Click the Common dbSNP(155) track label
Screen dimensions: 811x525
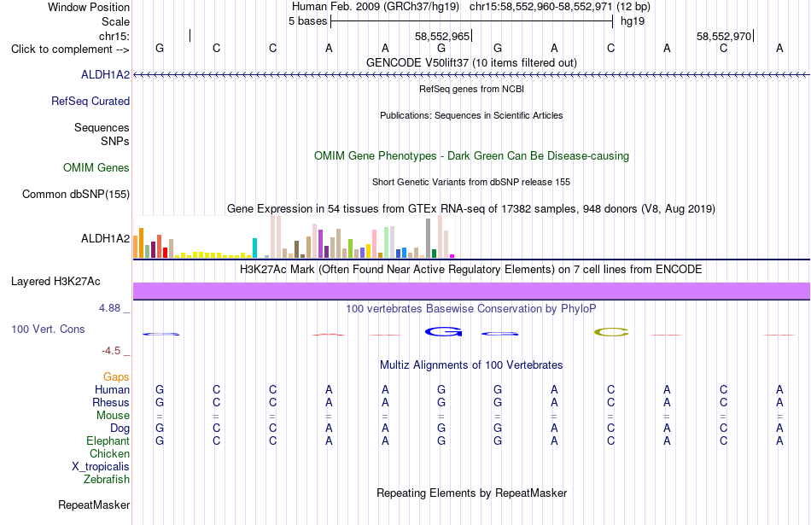click(75, 194)
